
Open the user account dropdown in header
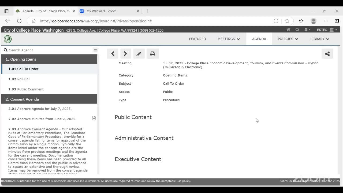tap(307, 30)
